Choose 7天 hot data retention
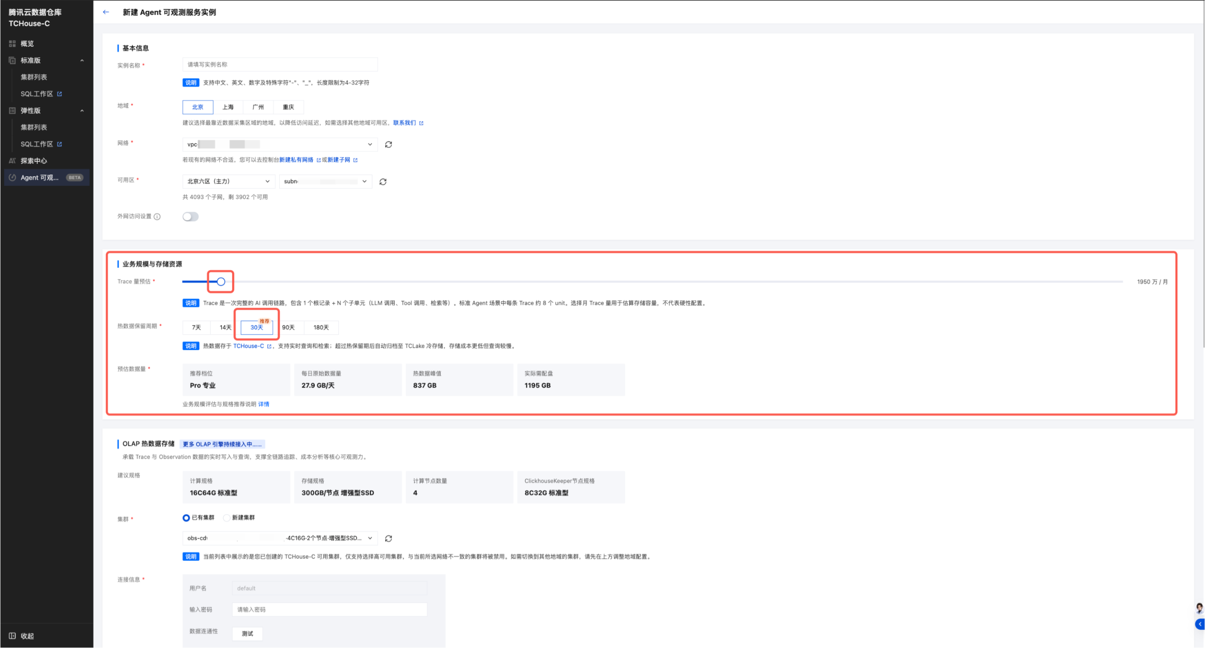This screenshot has width=1205, height=648. 197,328
